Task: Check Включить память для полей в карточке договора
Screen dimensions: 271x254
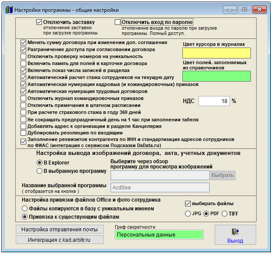Action: (23, 63)
